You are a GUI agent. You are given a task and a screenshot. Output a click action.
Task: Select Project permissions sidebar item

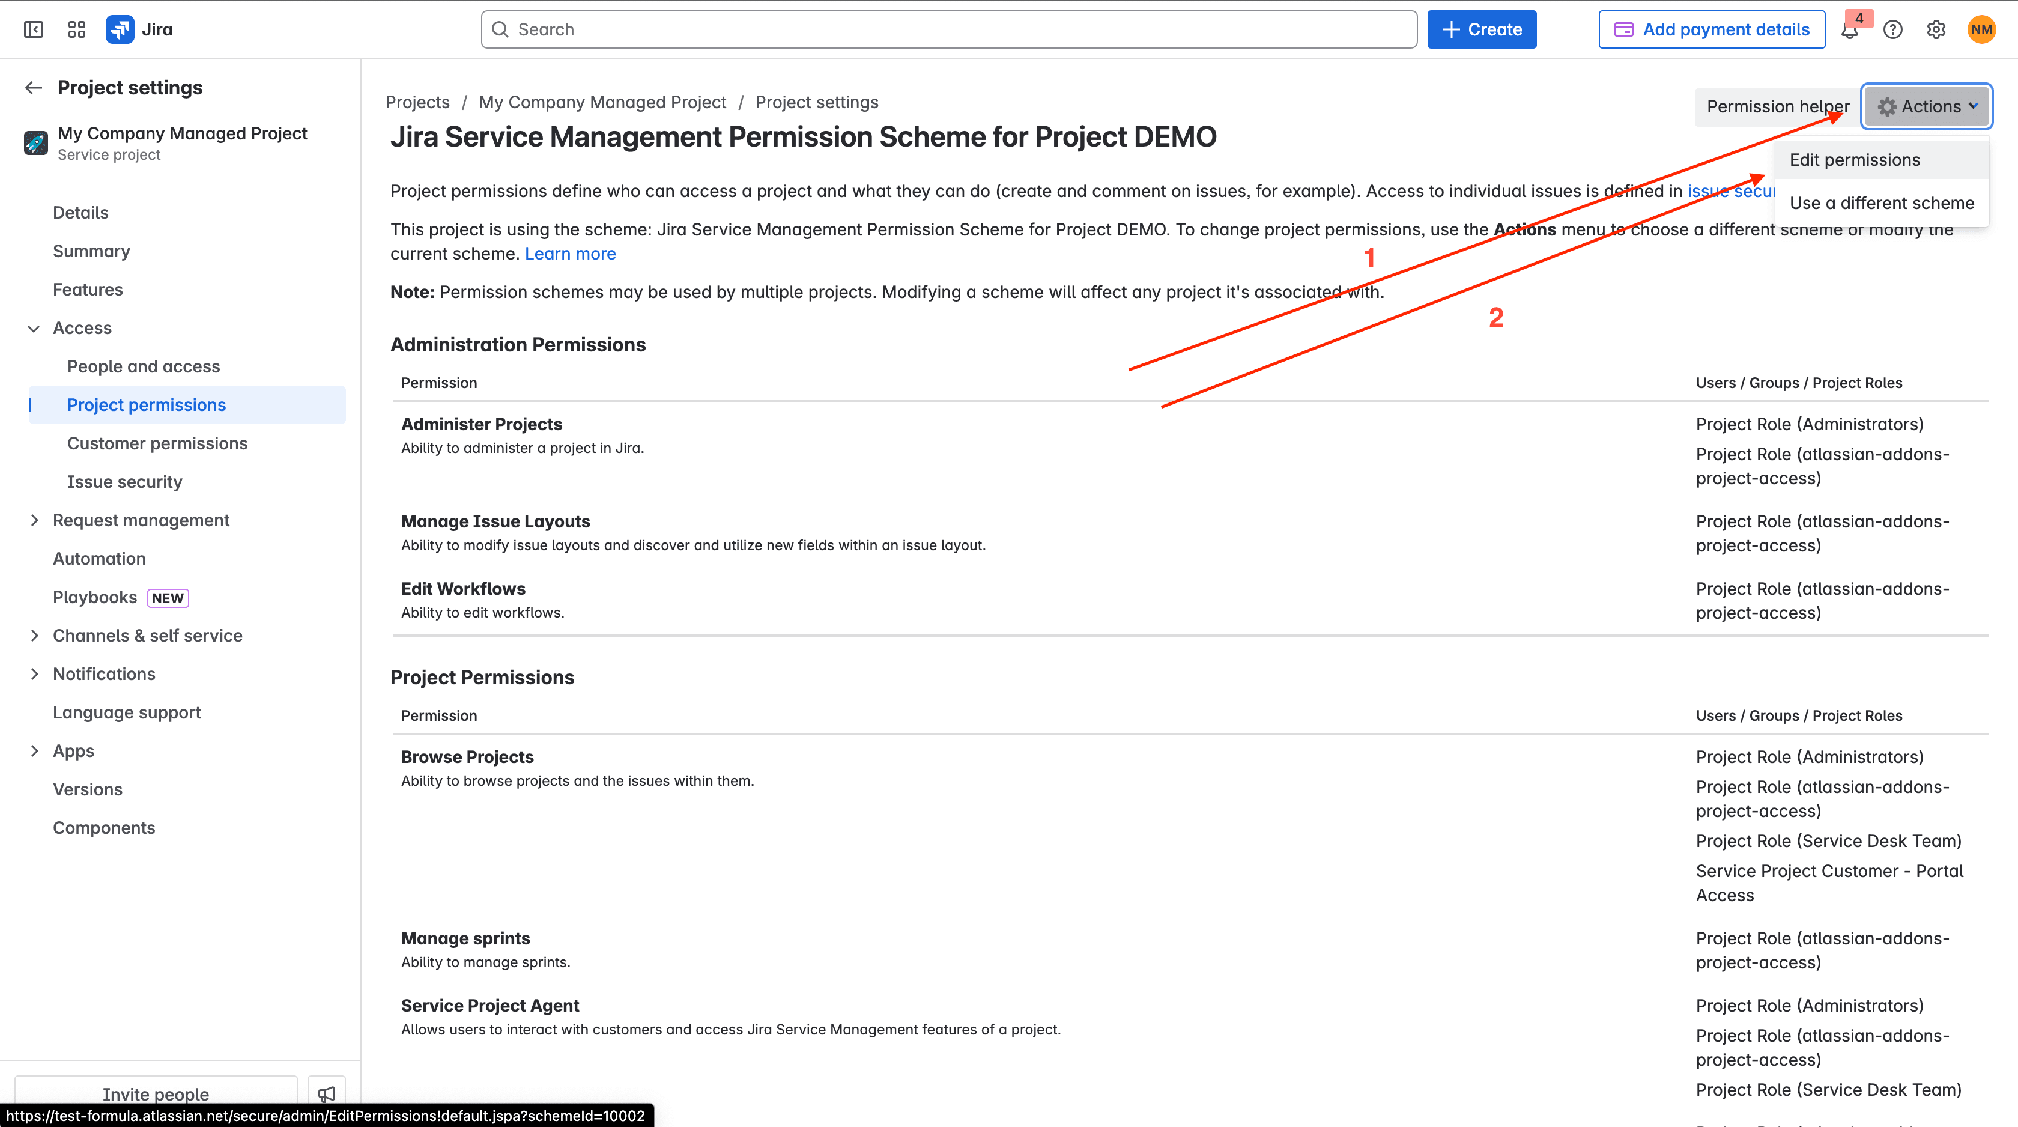pyautogui.click(x=187, y=404)
